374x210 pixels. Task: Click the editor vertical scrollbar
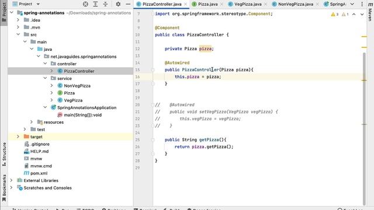tap(364, 128)
